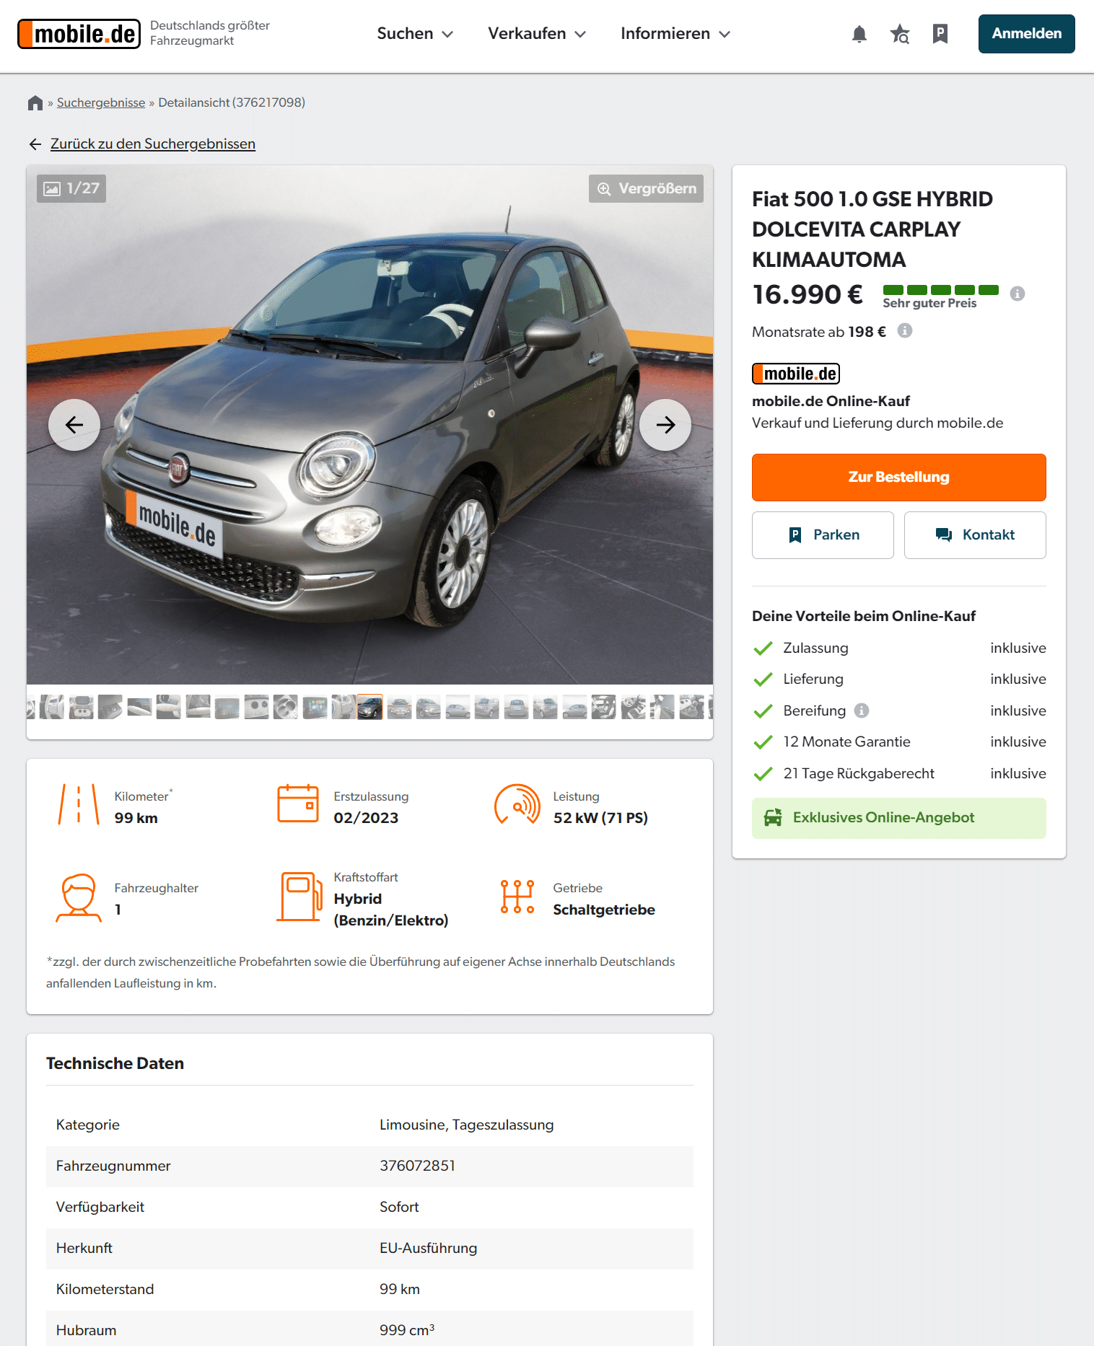The width and height of the screenshot is (1094, 1346).
Task: Click monthly rate info icon
Action: 905,330
